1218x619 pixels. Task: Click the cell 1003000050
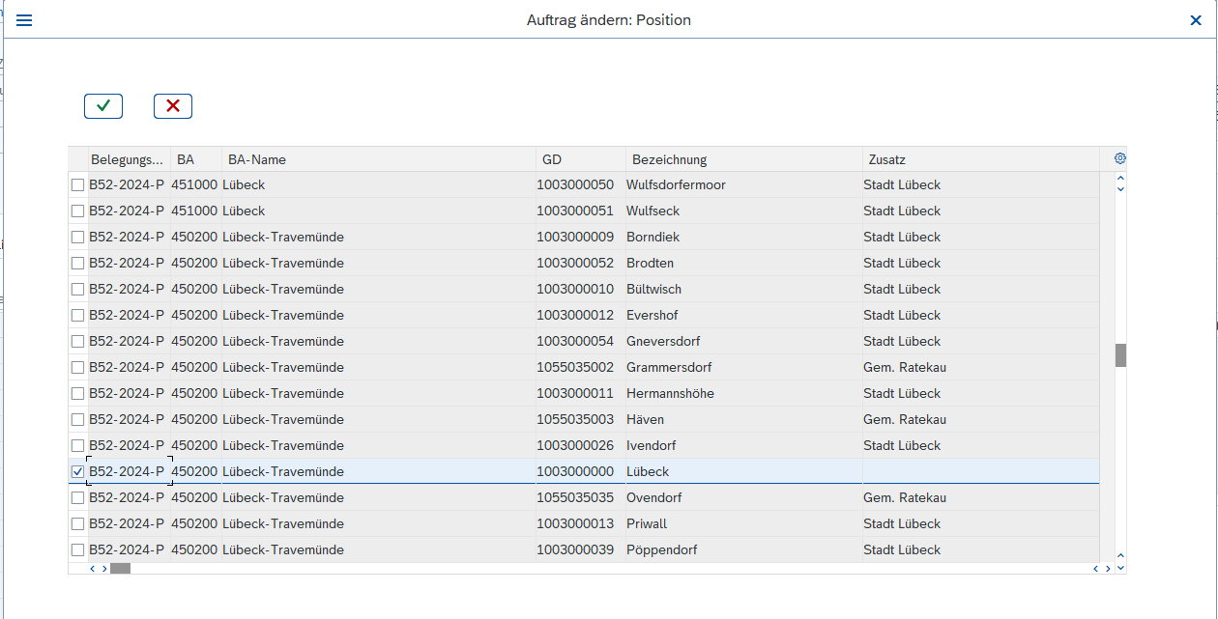581,185
